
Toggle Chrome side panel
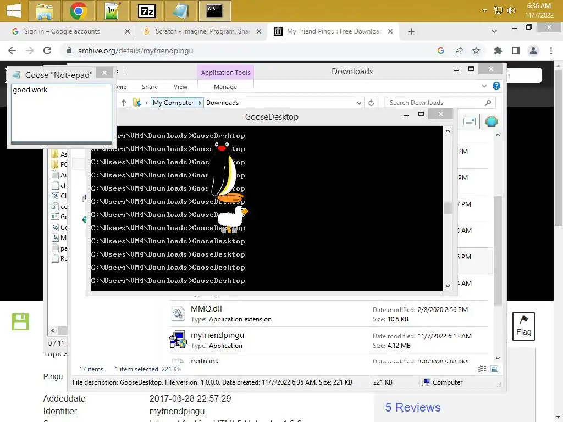tap(516, 51)
